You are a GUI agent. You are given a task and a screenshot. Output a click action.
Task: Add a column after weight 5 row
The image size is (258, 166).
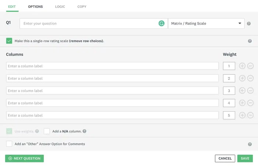click(242, 115)
